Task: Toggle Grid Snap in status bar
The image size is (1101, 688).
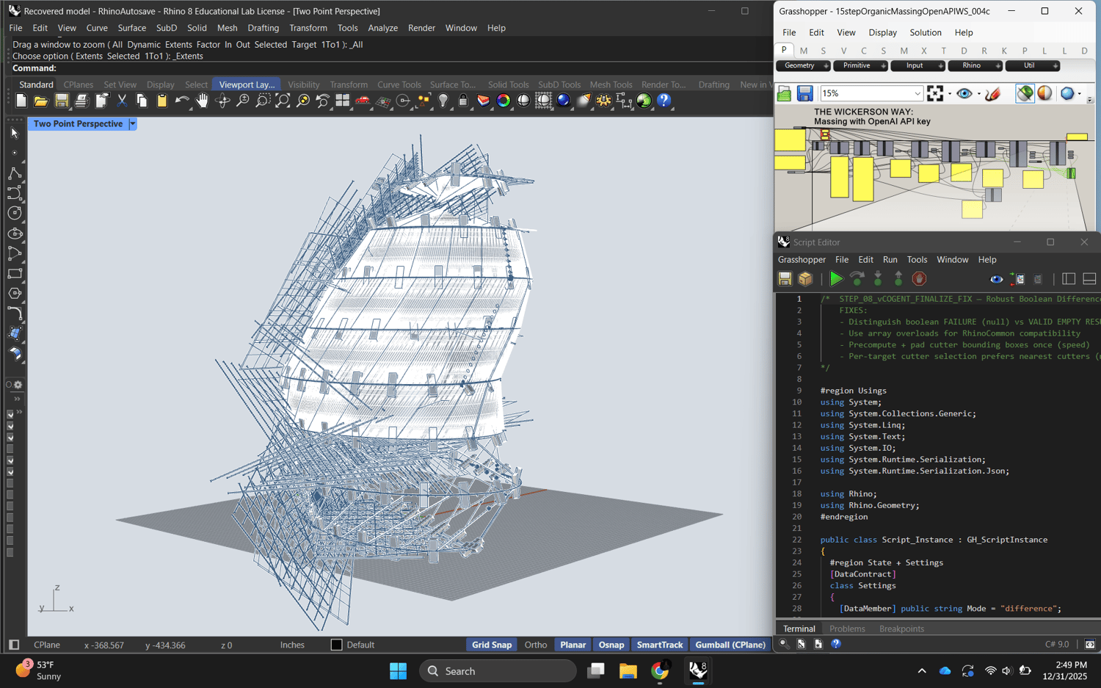Action: click(491, 645)
